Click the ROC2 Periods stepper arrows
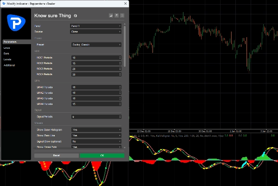The height and width of the screenshot is (186, 278). (120, 63)
